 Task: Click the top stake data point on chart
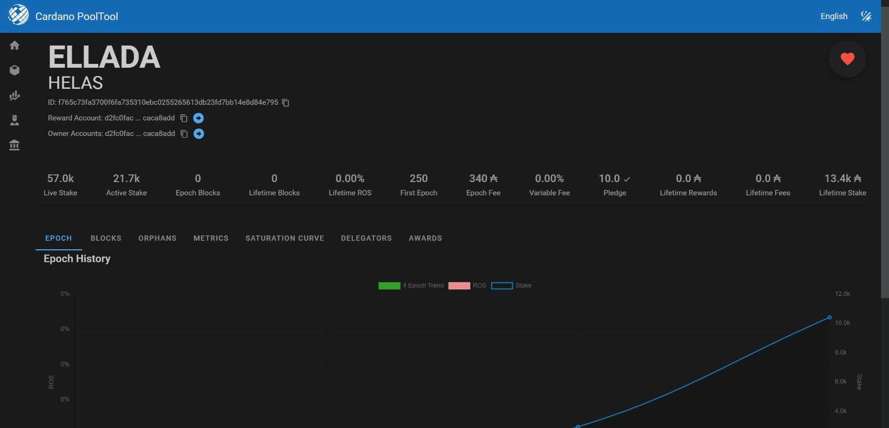click(x=830, y=318)
